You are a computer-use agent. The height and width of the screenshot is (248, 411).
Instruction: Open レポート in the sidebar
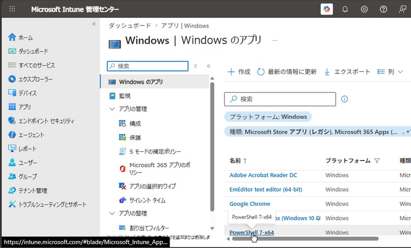22,149
